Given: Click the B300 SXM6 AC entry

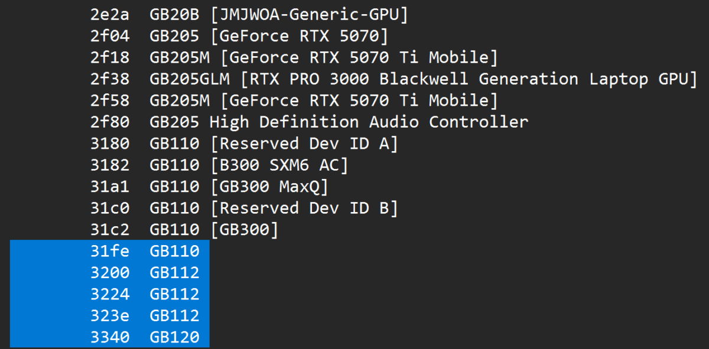Looking at the screenshot, I should point(279,165).
